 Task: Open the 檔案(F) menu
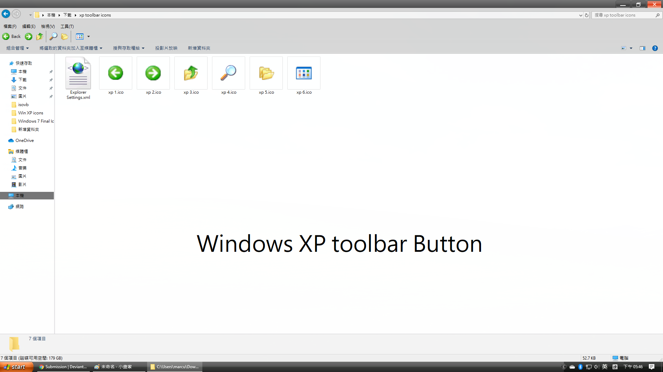tap(9, 26)
